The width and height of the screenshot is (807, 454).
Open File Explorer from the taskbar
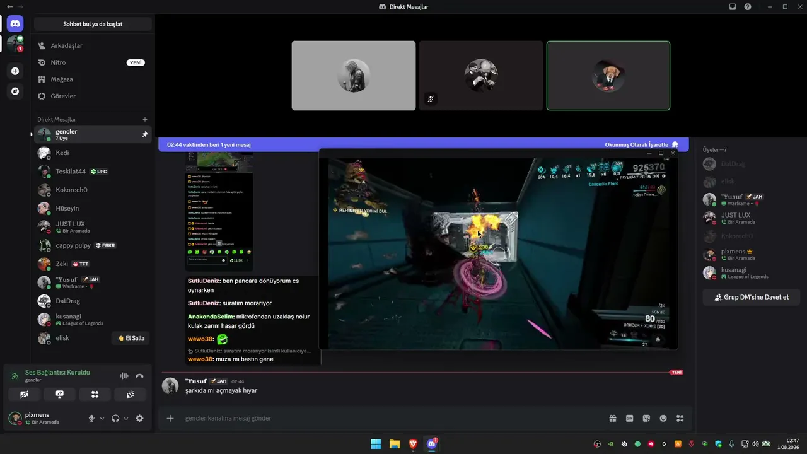tap(394, 444)
